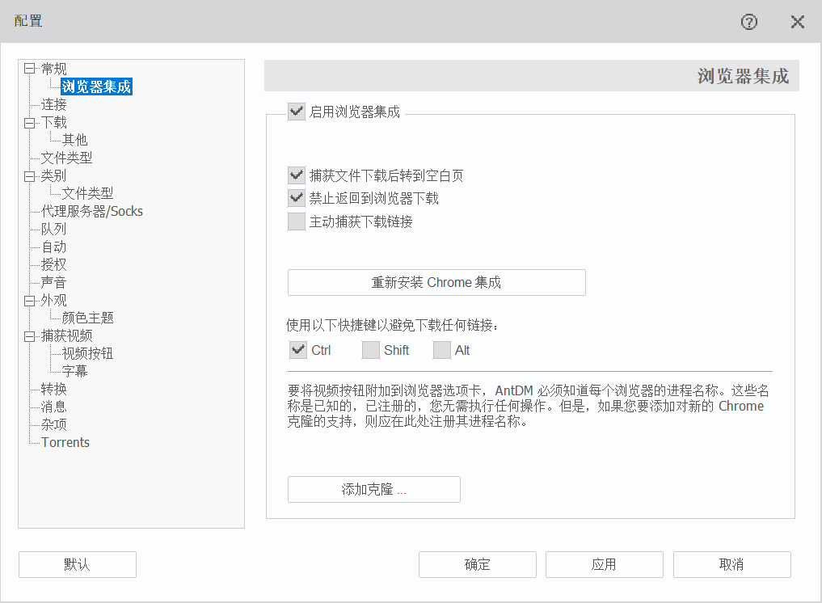Enable the Alt shortcut key checkbox
The image size is (822, 603).
coord(441,350)
